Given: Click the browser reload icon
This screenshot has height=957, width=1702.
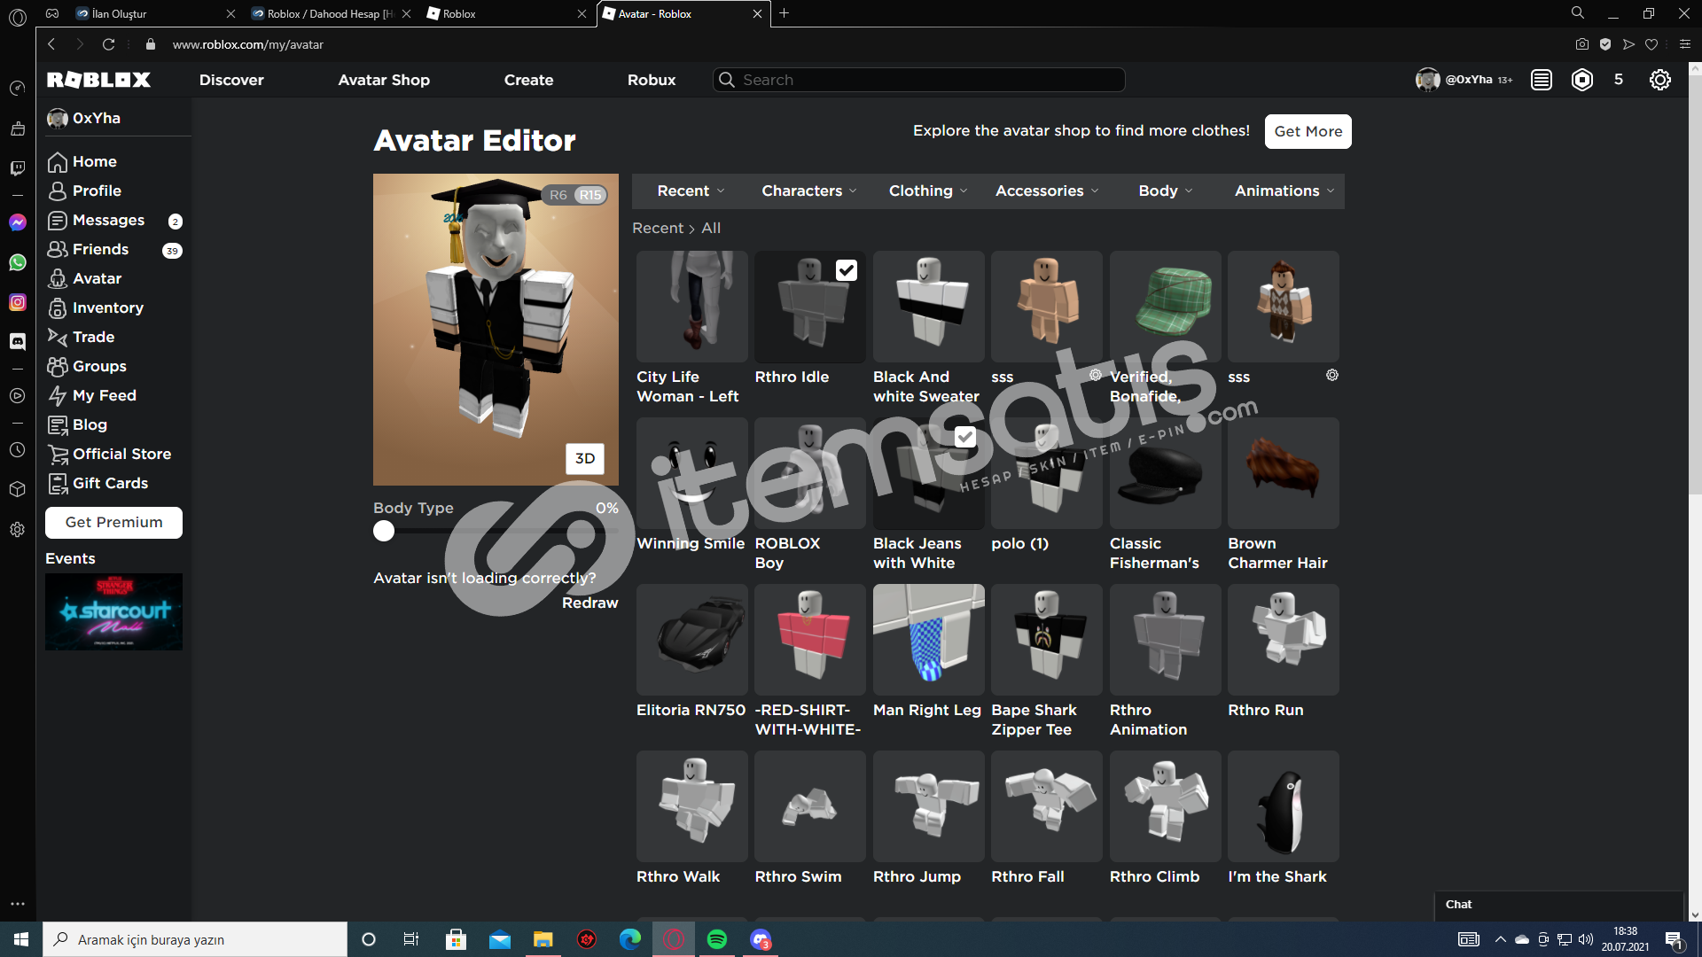Looking at the screenshot, I should click(x=108, y=44).
